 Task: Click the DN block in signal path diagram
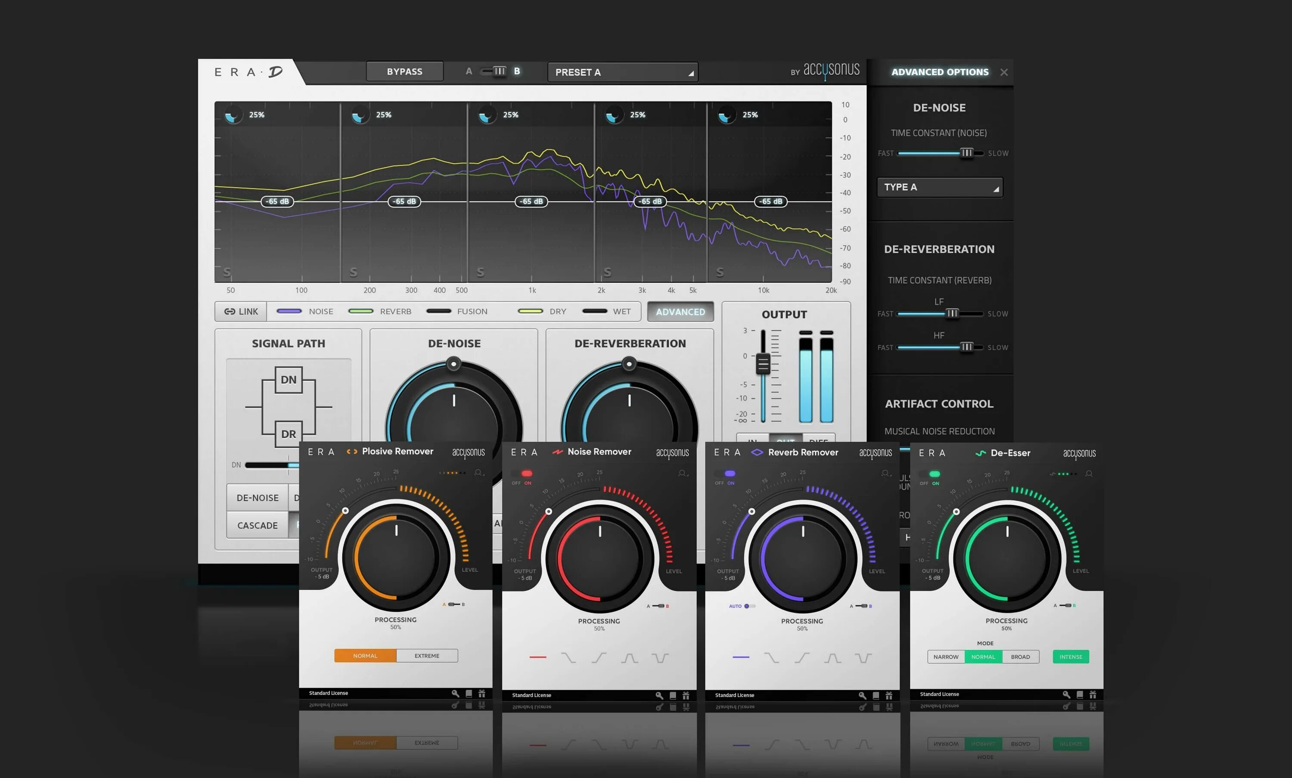point(289,380)
